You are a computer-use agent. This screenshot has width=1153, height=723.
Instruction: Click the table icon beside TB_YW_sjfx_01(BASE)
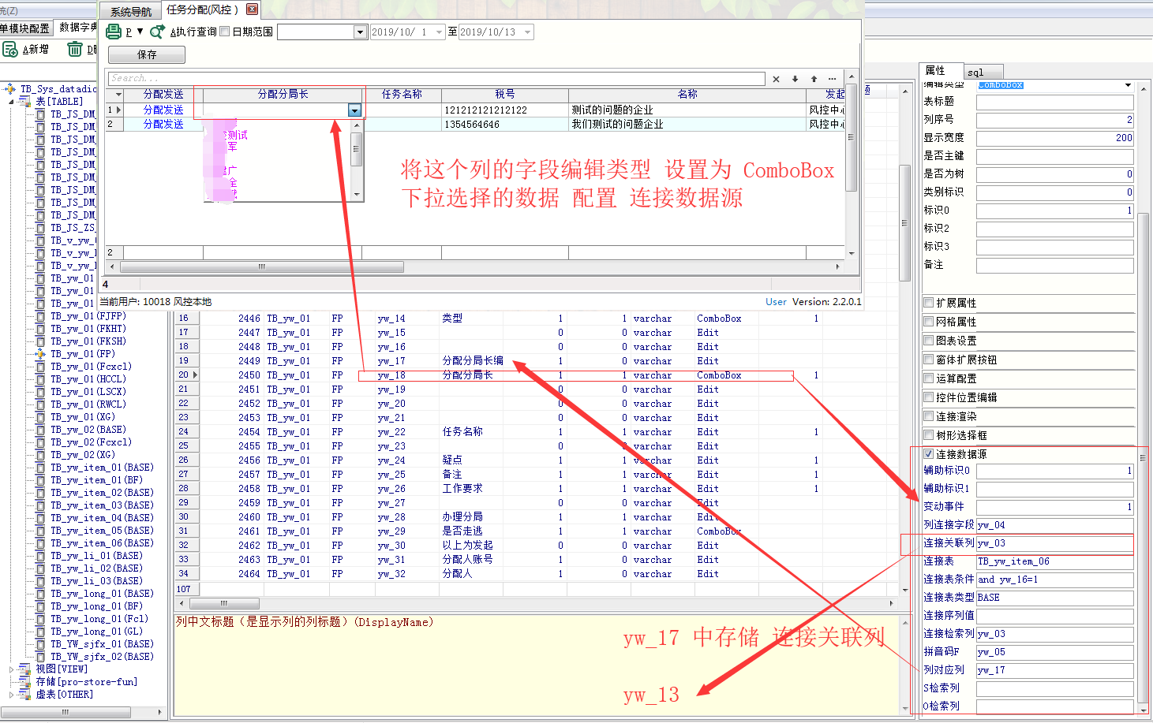40,644
